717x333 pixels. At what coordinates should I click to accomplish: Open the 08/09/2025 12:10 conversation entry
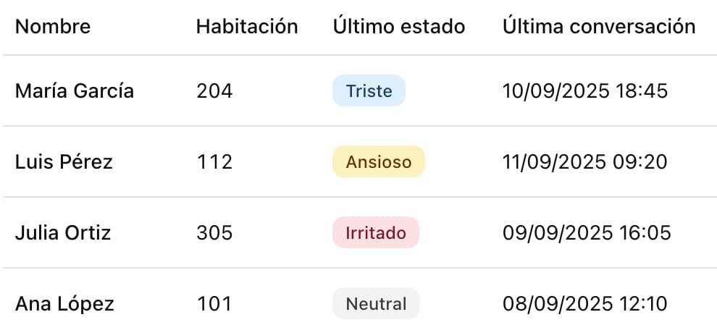(x=584, y=304)
